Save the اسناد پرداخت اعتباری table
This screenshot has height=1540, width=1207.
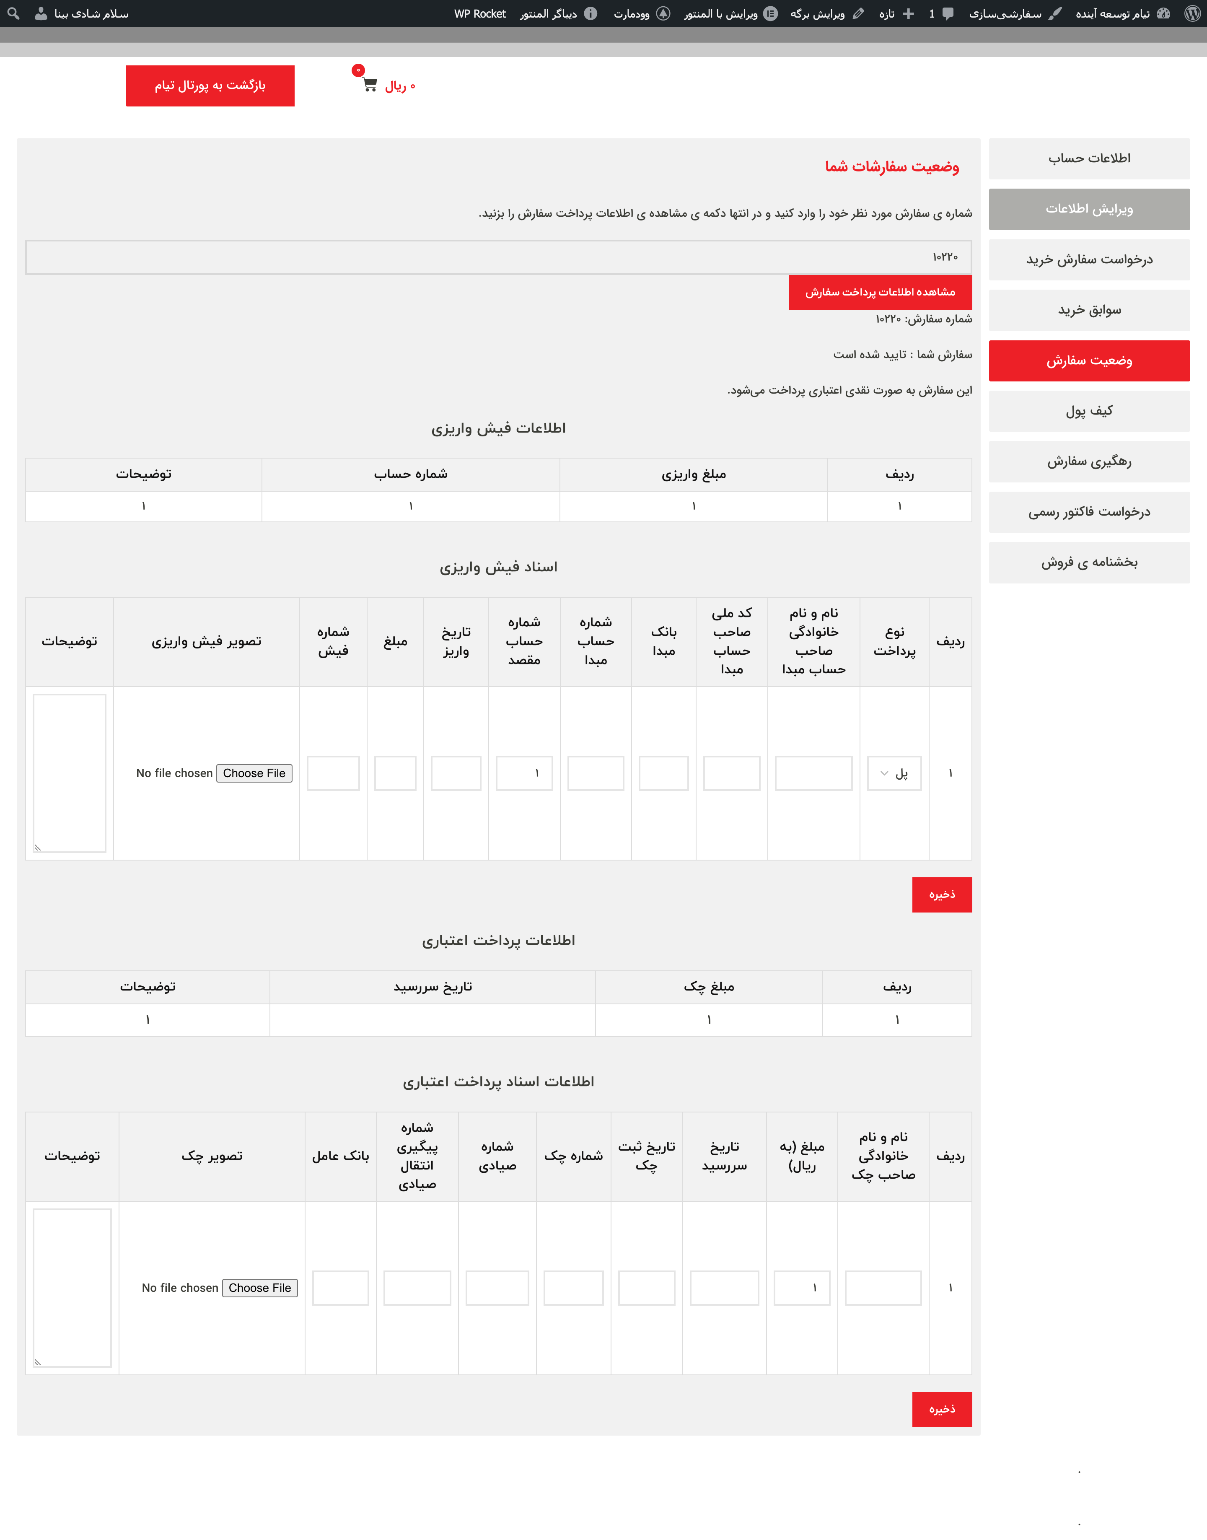(x=942, y=1409)
